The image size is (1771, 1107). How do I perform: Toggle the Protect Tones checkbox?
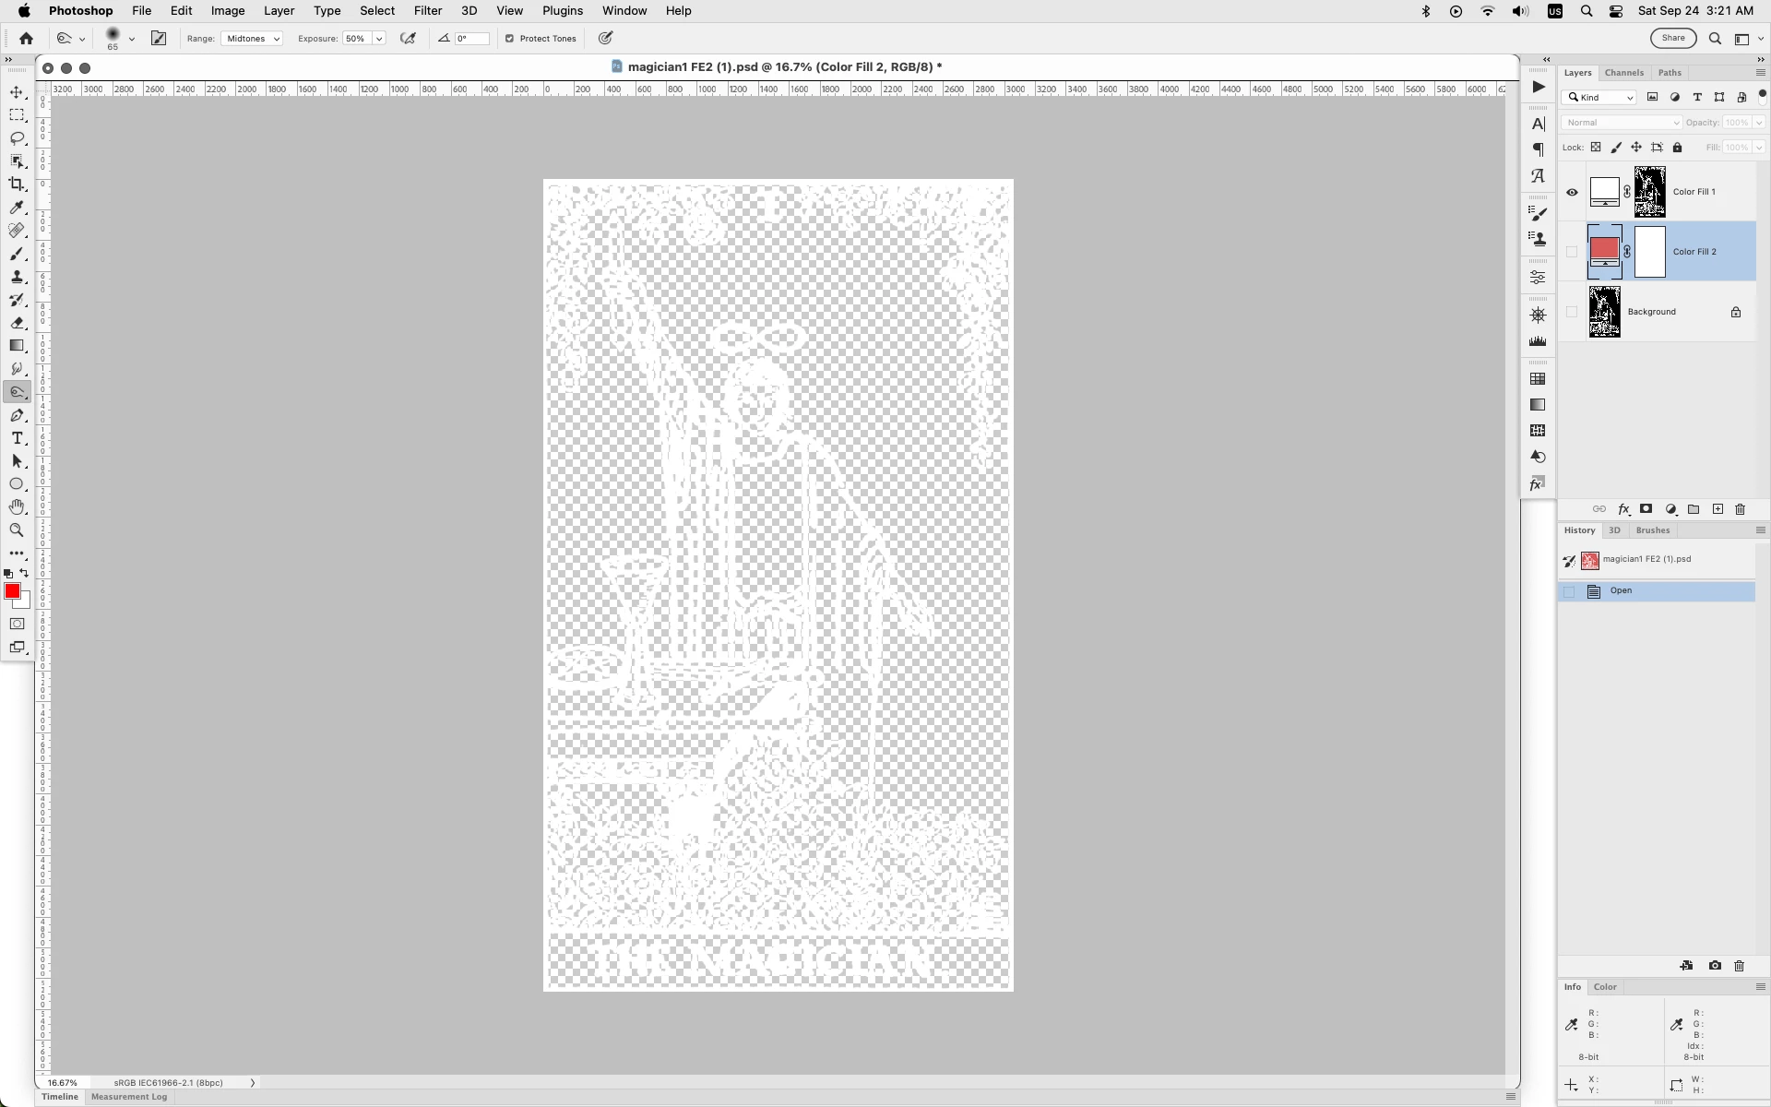tap(509, 39)
